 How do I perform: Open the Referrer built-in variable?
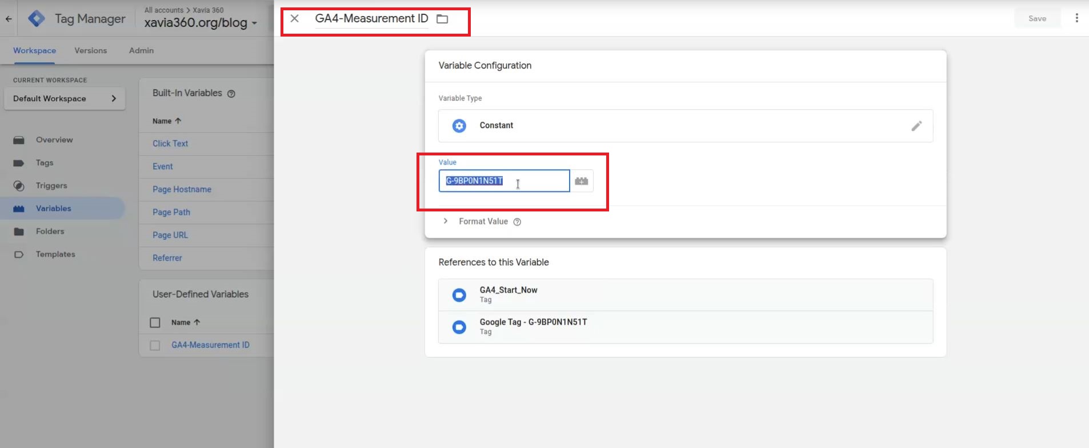167,258
